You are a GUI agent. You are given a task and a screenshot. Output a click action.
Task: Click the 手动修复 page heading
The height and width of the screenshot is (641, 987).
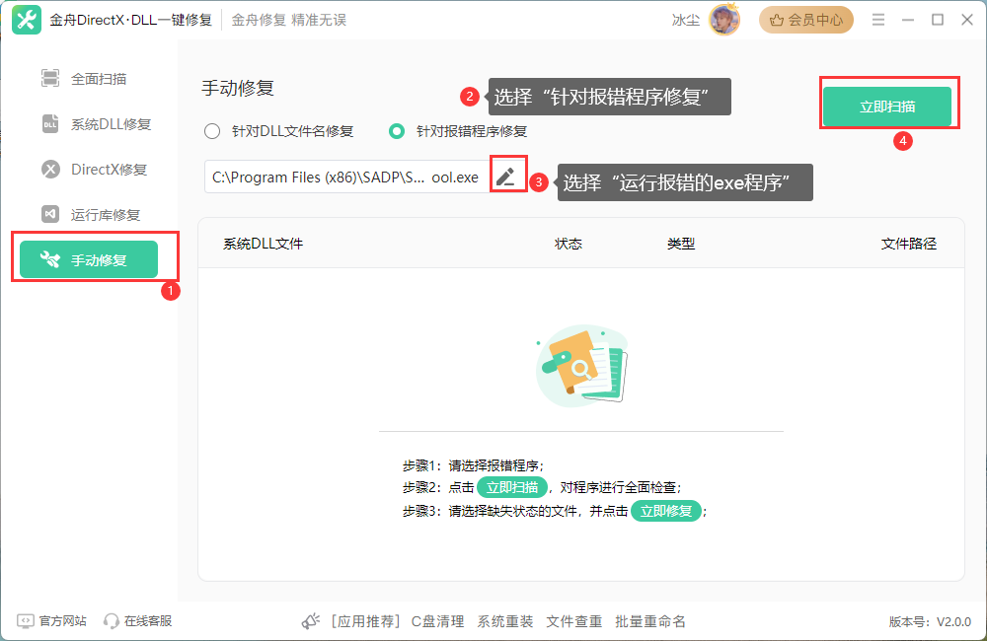tap(238, 88)
